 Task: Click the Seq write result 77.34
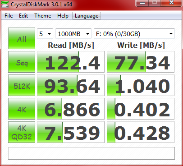[141, 62]
